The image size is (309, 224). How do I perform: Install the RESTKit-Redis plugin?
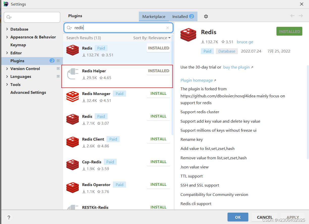[x=158, y=207]
